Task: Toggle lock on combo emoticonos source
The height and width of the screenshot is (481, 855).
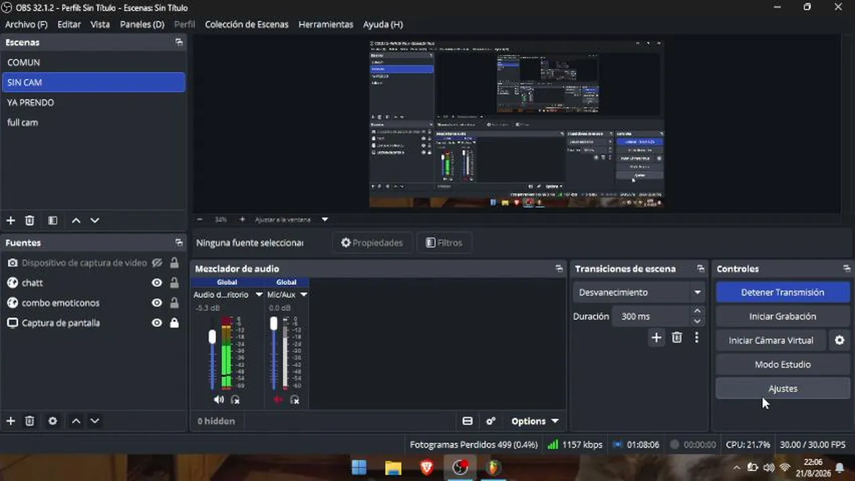Action: [174, 303]
